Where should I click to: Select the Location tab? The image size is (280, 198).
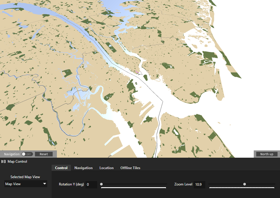[106, 168]
